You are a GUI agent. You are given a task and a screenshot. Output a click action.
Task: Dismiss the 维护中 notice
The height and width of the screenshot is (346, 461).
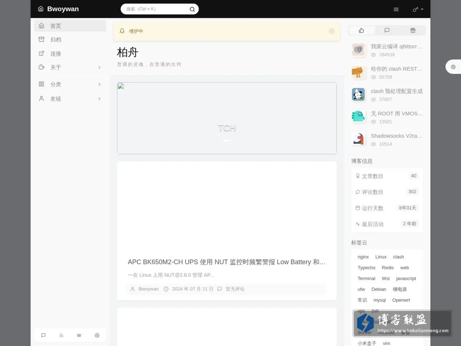click(332, 31)
